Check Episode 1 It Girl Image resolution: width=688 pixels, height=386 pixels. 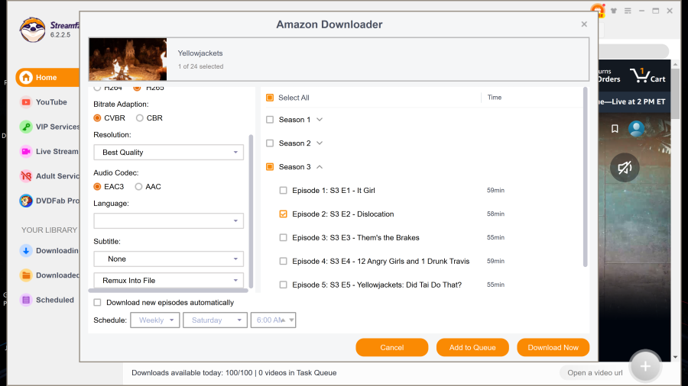283,191
